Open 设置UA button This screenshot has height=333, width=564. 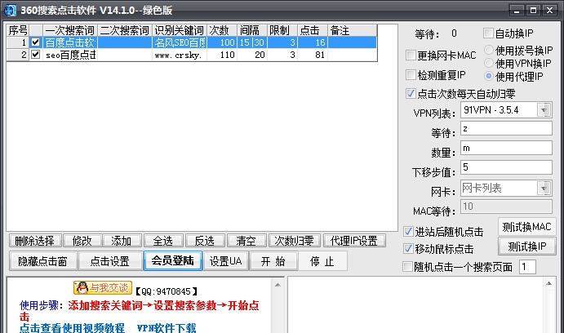click(x=226, y=261)
